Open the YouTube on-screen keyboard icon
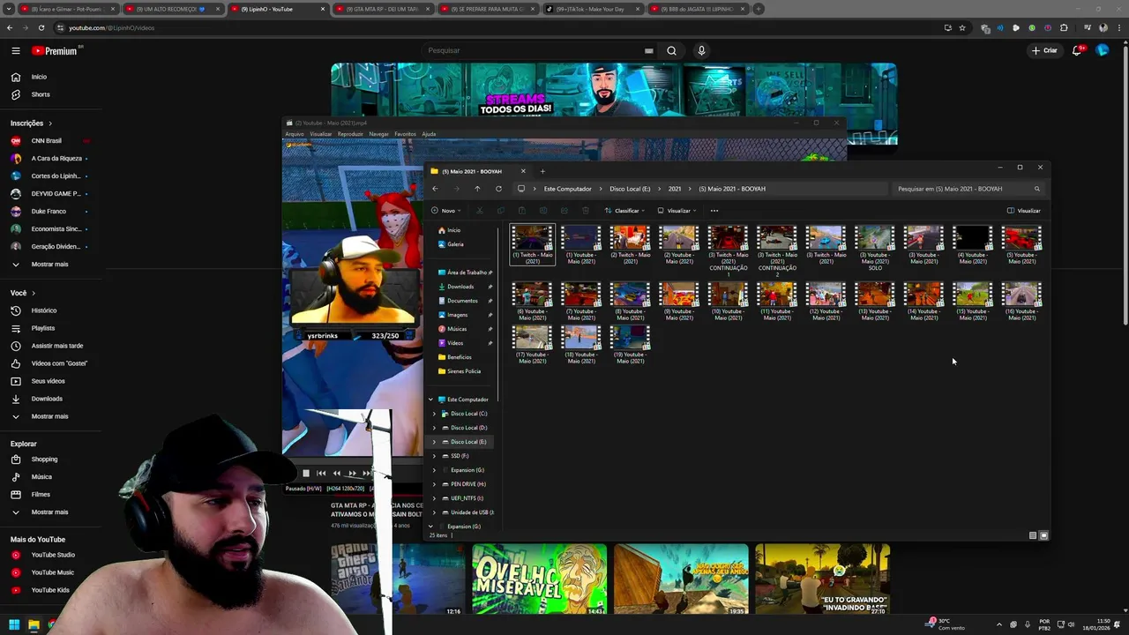This screenshot has width=1129, height=635. pyautogui.click(x=648, y=50)
